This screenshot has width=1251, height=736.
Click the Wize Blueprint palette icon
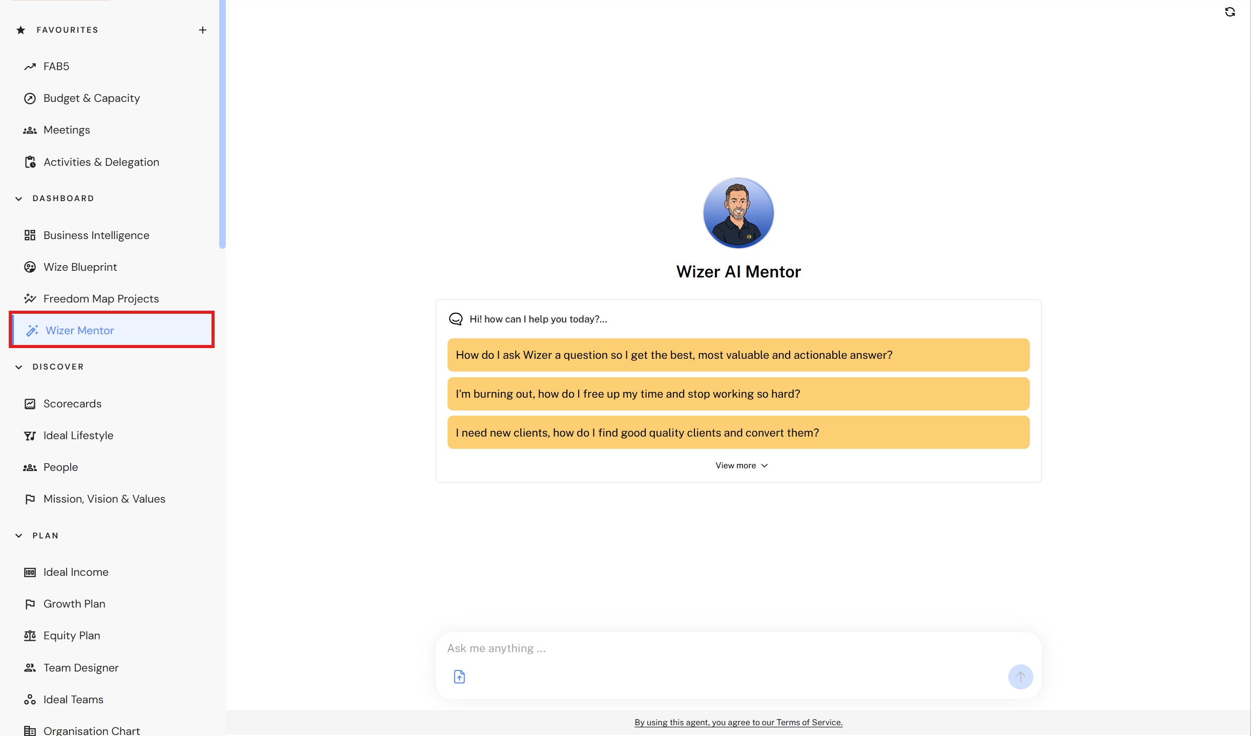(30, 267)
